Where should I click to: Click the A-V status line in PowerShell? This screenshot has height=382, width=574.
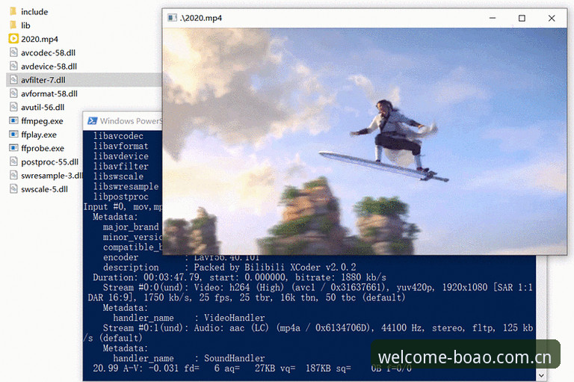(252, 368)
